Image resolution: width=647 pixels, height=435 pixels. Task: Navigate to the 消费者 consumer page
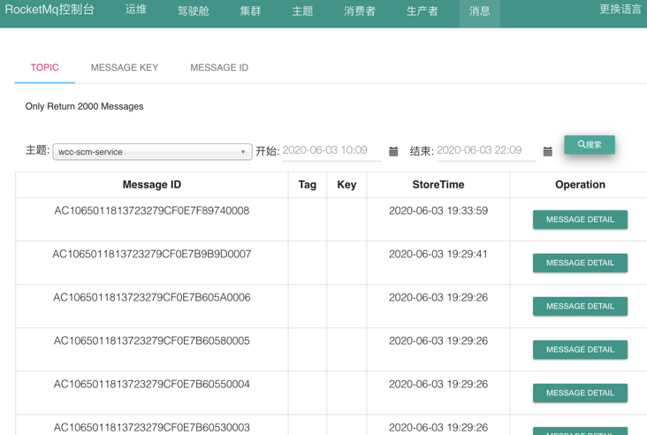click(x=360, y=11)
